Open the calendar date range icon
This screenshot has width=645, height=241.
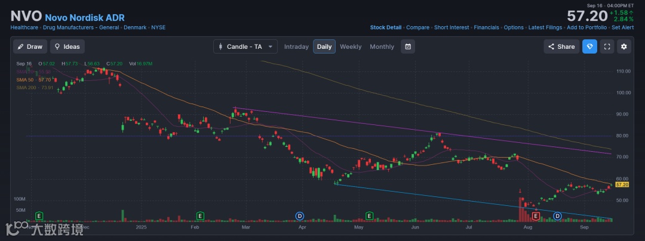(408, 47)
